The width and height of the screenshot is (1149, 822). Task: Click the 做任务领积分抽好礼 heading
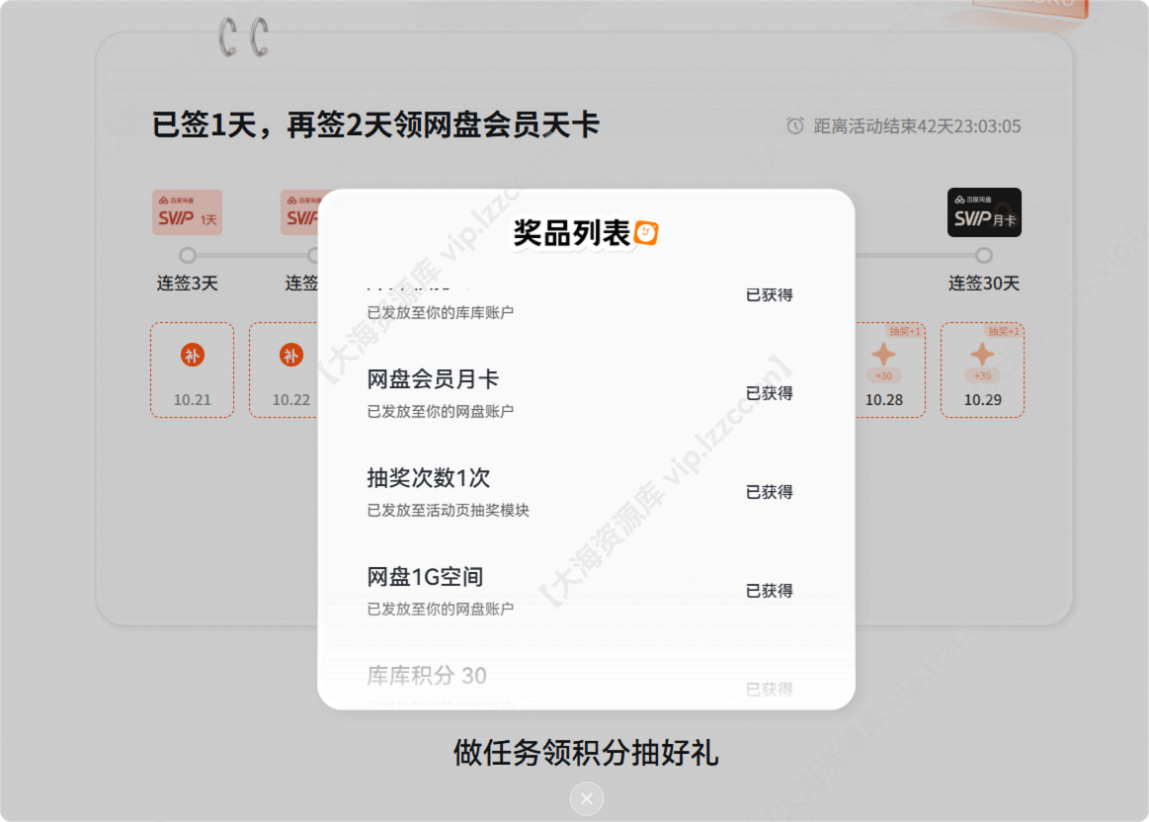click(586, 753)
